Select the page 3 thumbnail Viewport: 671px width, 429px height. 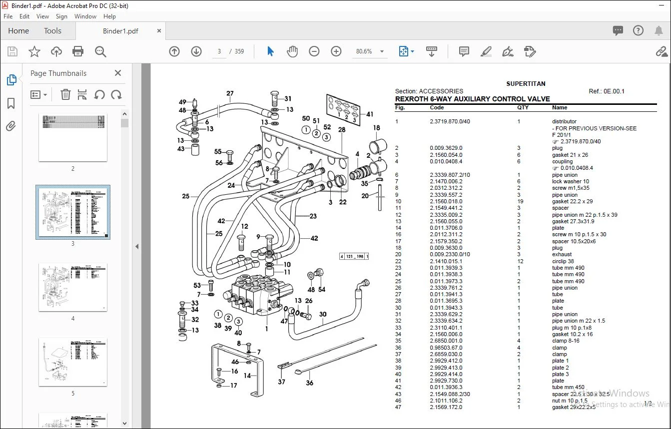tap(73, 212)
